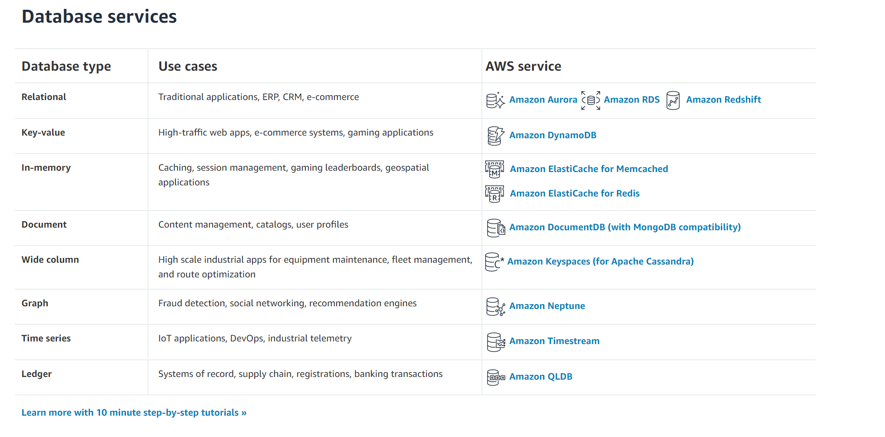This screenshot has width=885, height=437.
Task: Click the Amazon Aurora database icon
Action: pyautogui.click(x=495, y=100)
